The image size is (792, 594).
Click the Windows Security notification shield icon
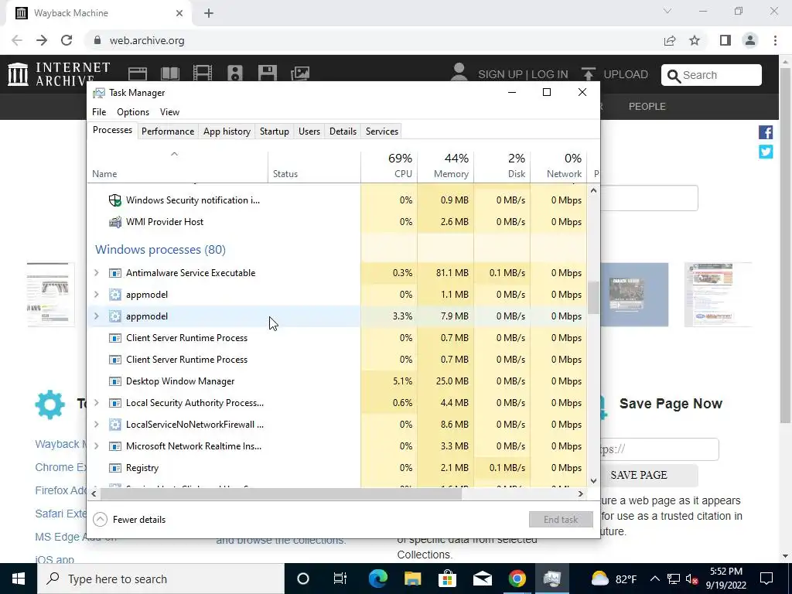pos(115,200)
